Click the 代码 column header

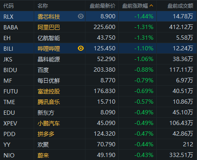[9, 6]
